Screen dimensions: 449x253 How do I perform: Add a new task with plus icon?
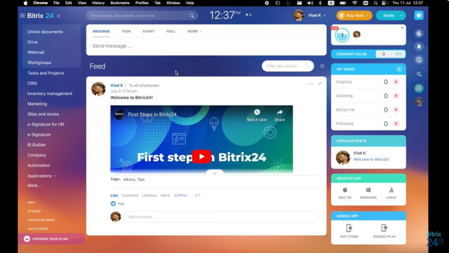click(399, 69)
